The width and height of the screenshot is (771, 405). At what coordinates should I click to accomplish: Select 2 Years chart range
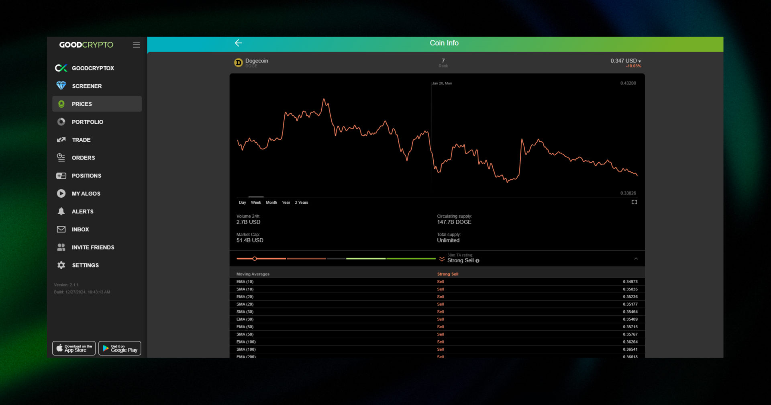coord(302,202)
